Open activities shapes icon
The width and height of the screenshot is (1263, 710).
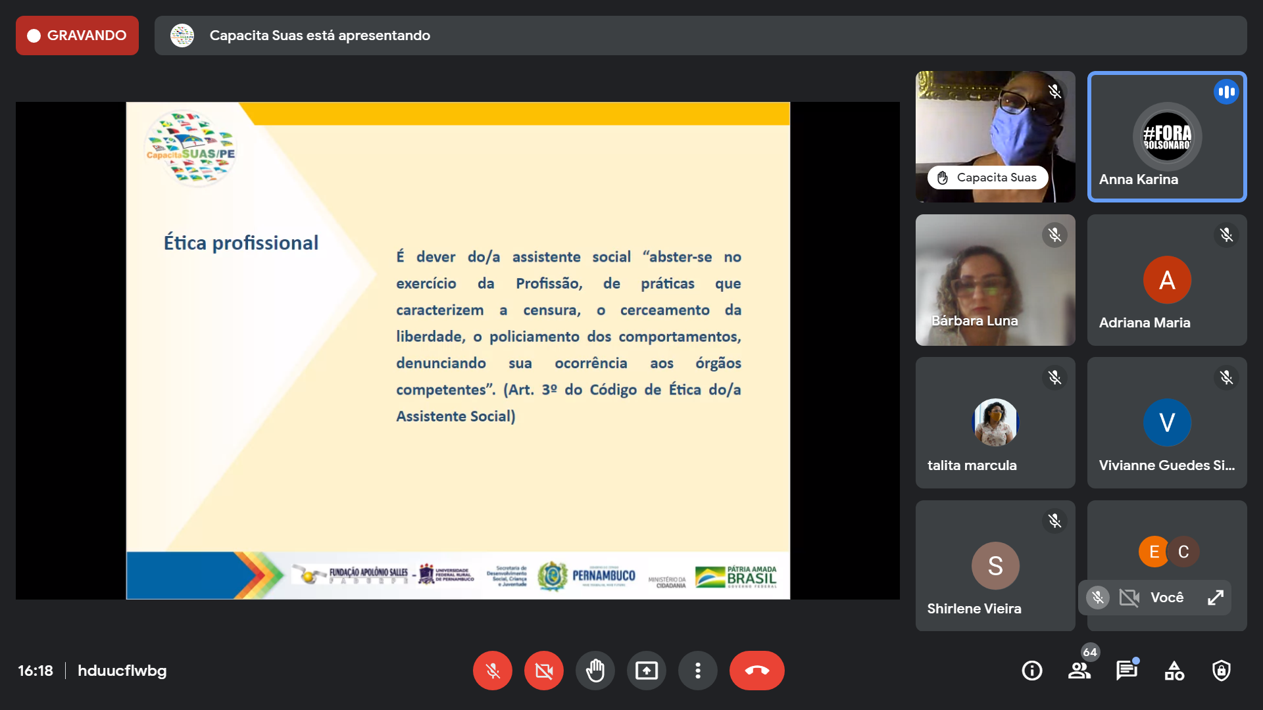coord(1174,671)
